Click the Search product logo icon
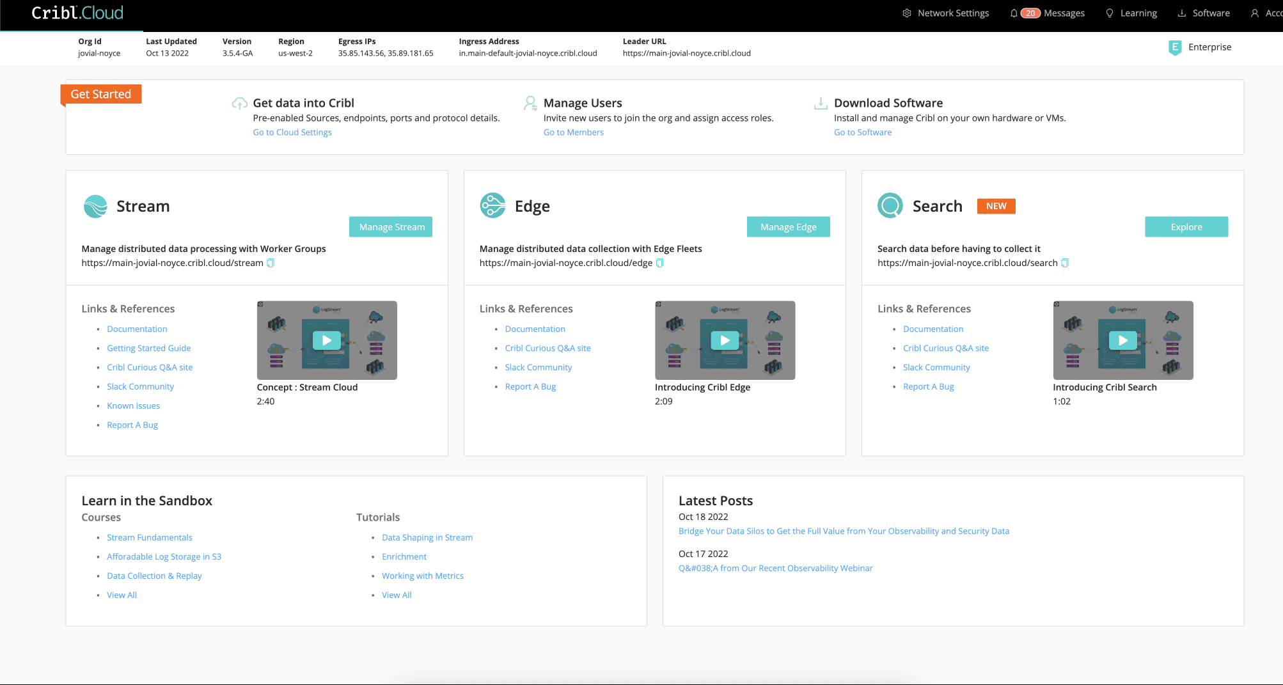The image size is (1283, 685). click(890, 206)
